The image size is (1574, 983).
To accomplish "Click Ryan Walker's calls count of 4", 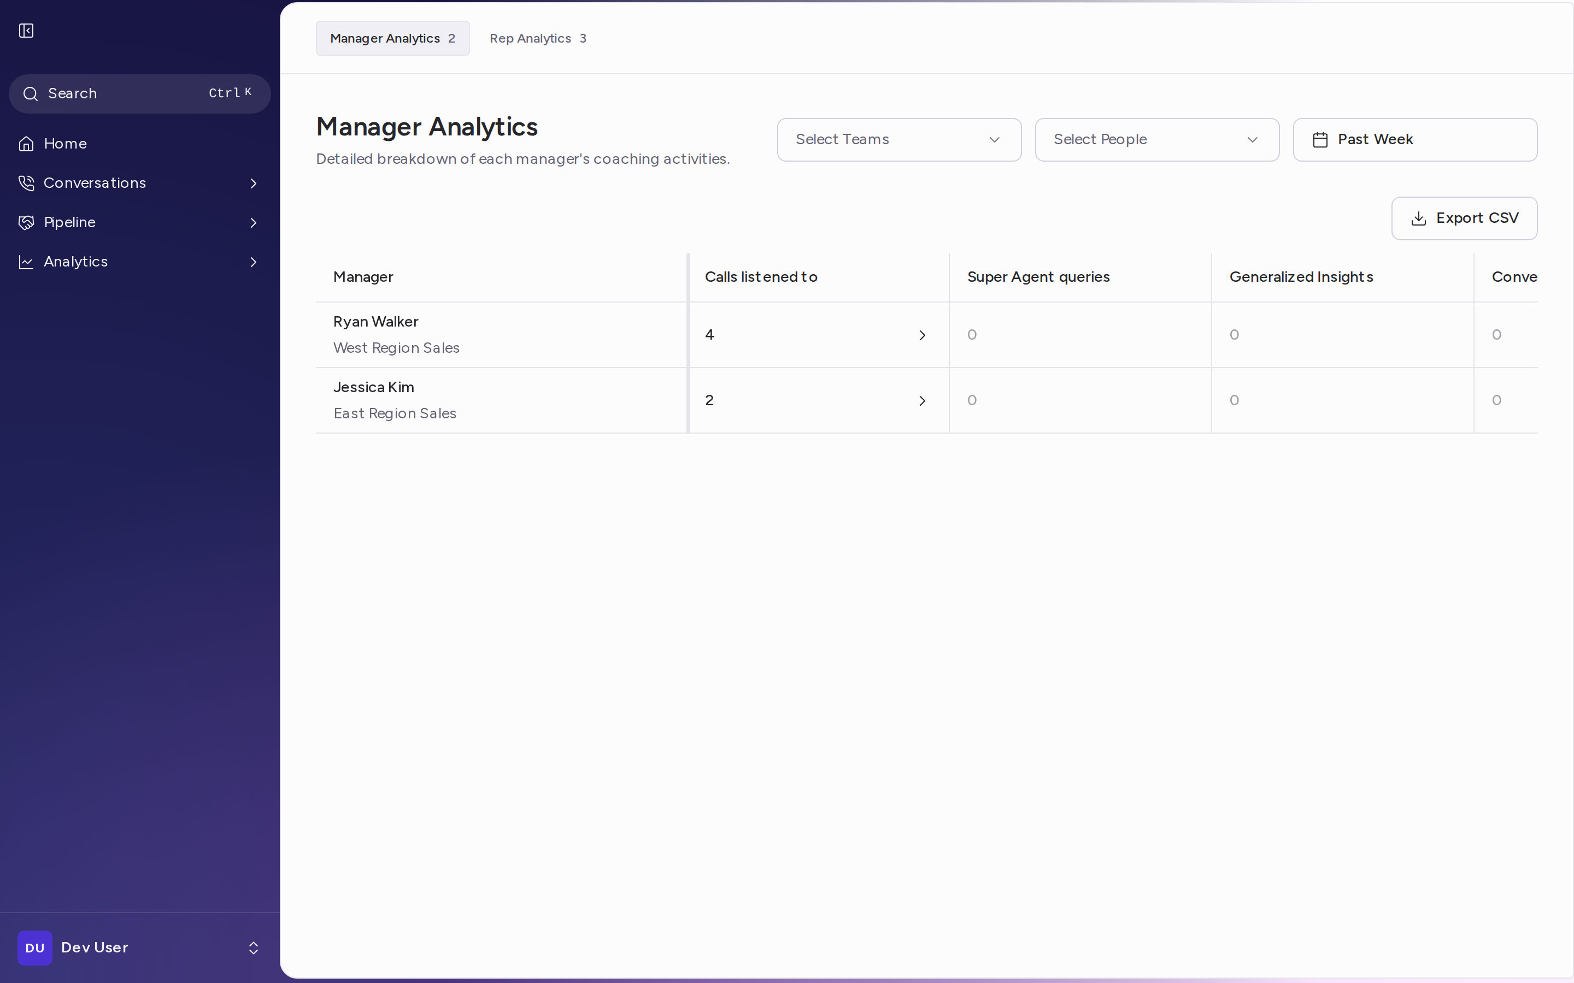I will (709, 335).
